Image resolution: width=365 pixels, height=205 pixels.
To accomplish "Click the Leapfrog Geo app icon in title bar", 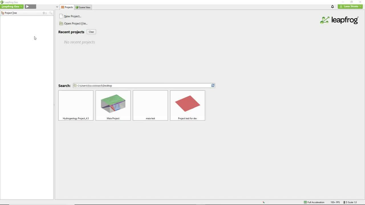I will click(x=2, y=2).
